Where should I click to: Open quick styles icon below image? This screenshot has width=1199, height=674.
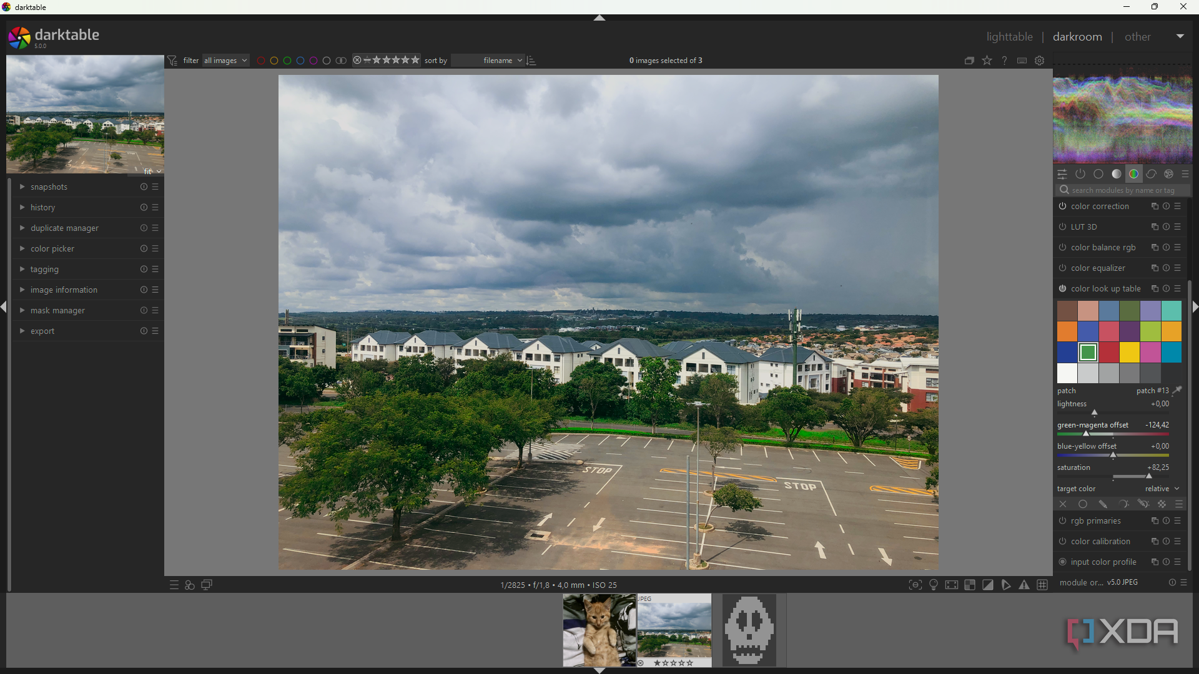tap(190, 585)
